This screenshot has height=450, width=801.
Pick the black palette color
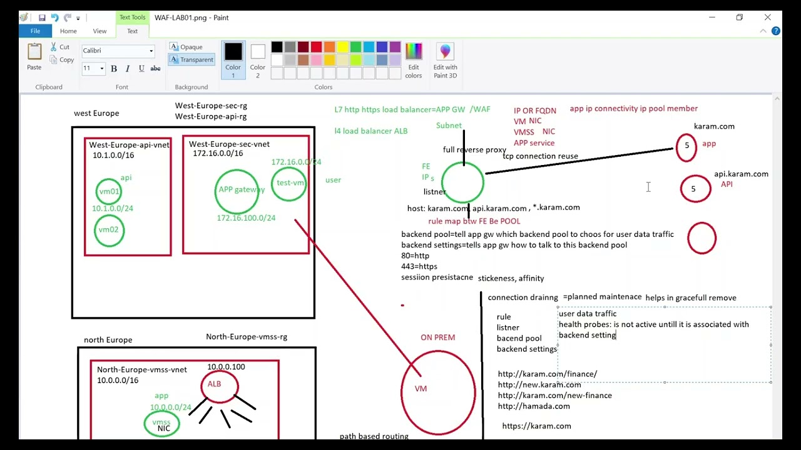(x=277, y=47)
